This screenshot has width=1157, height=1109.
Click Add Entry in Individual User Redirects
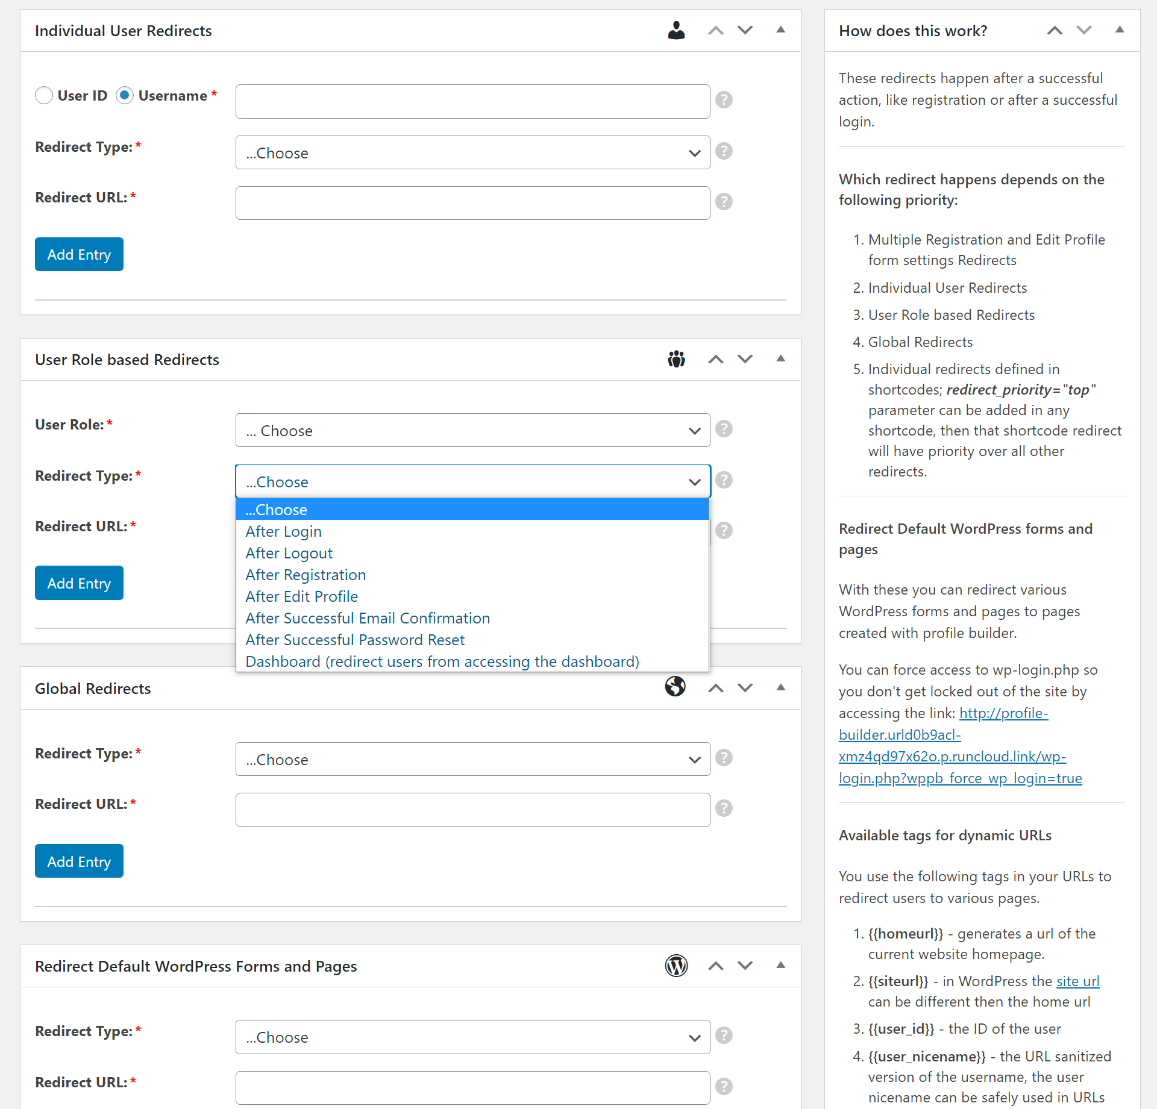coord(79,254)
